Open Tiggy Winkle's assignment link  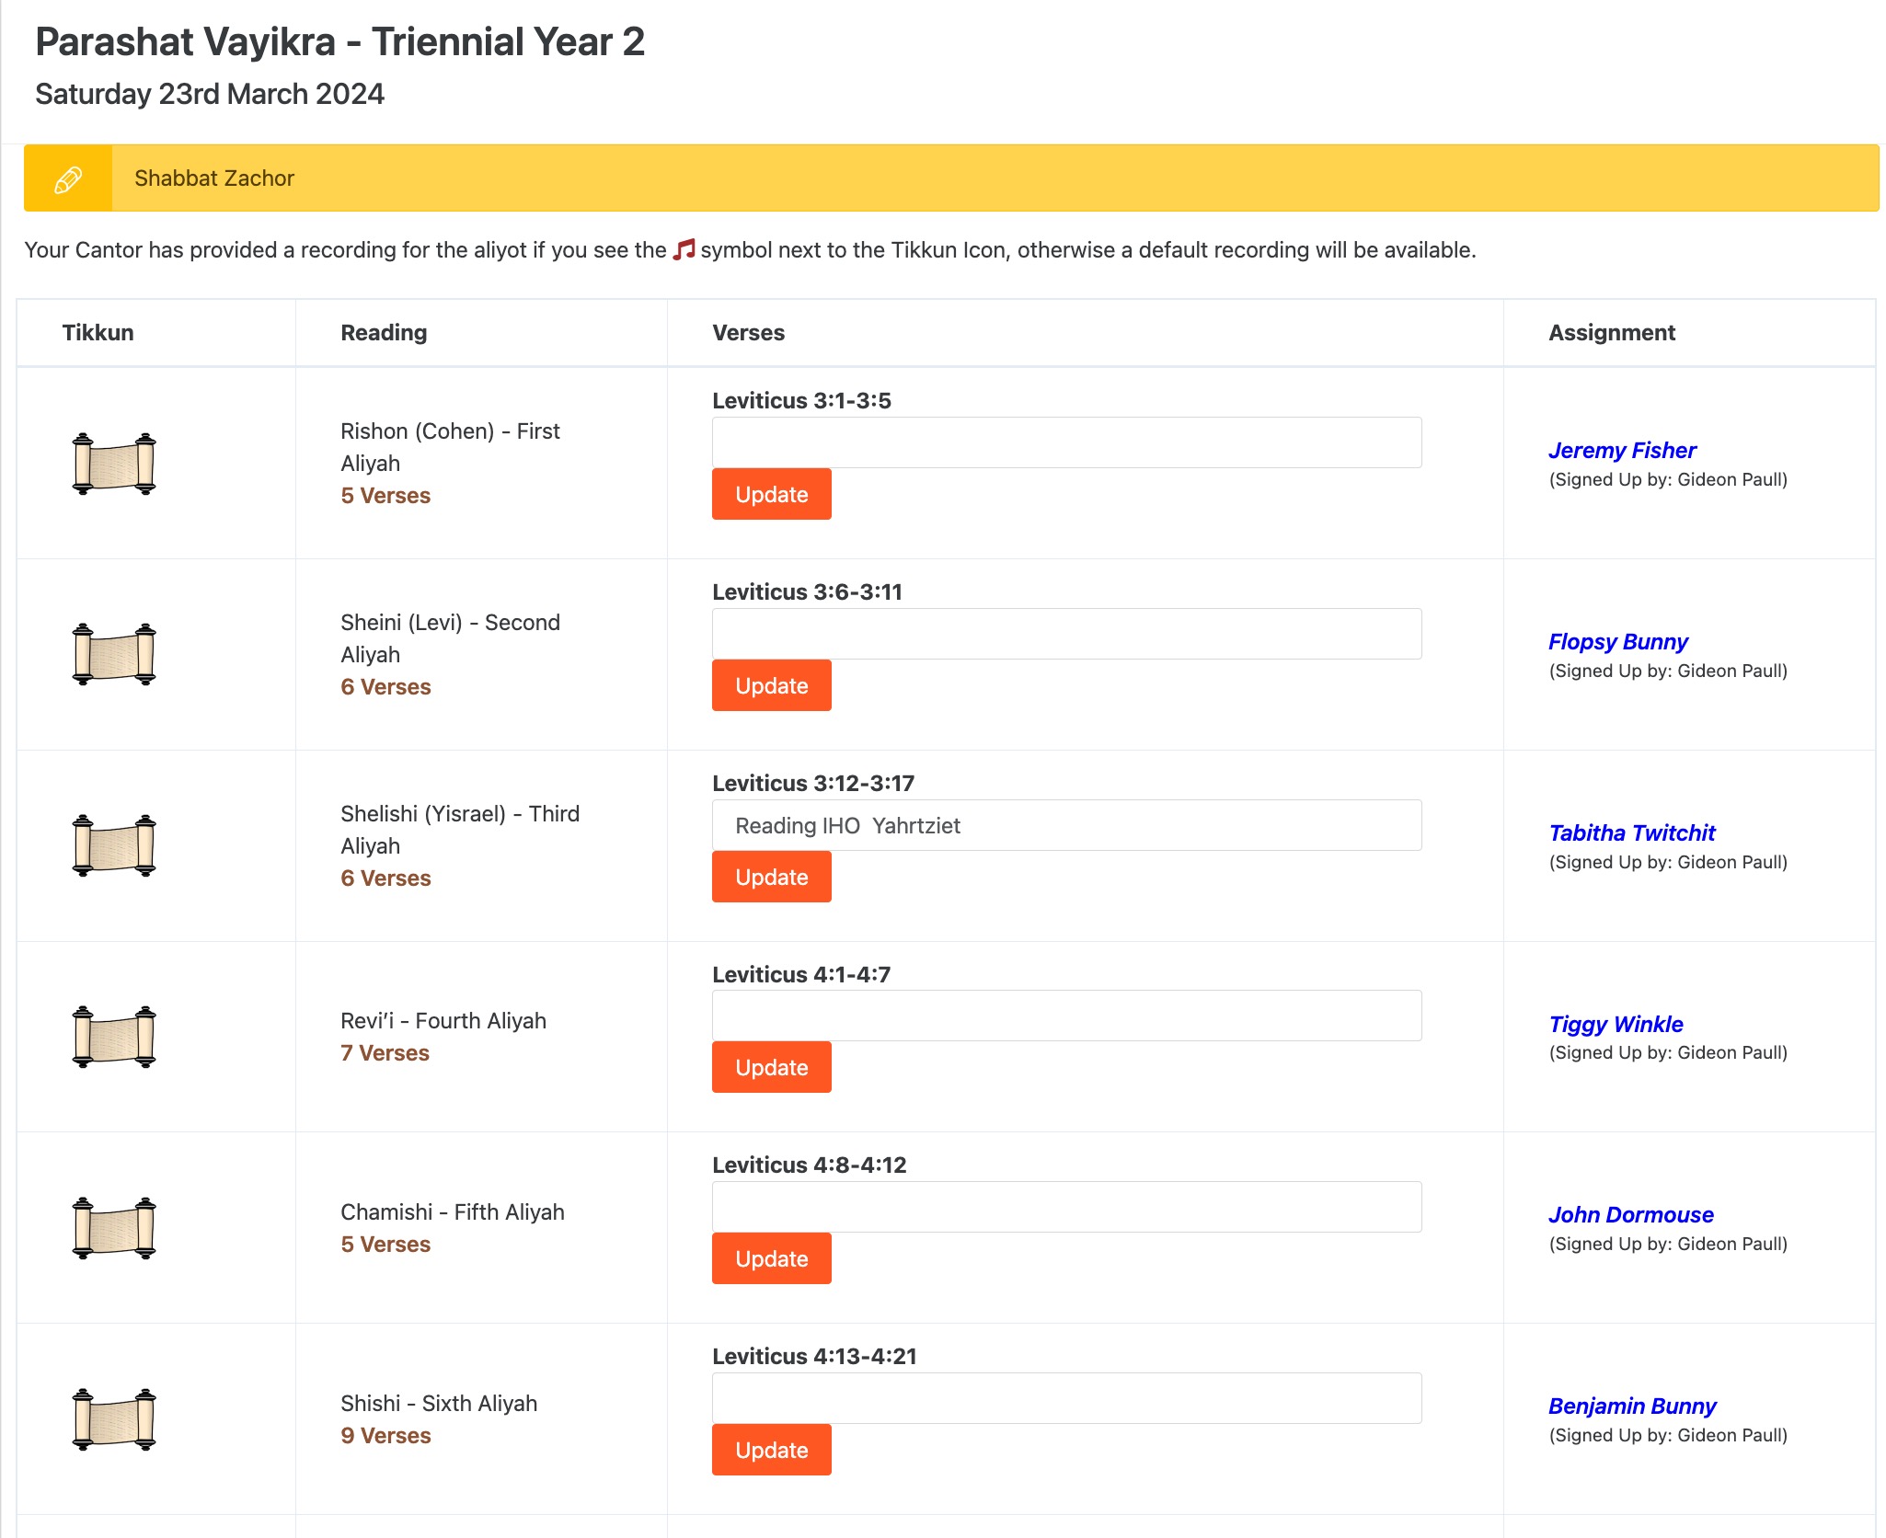[x=1615, y=1024]
